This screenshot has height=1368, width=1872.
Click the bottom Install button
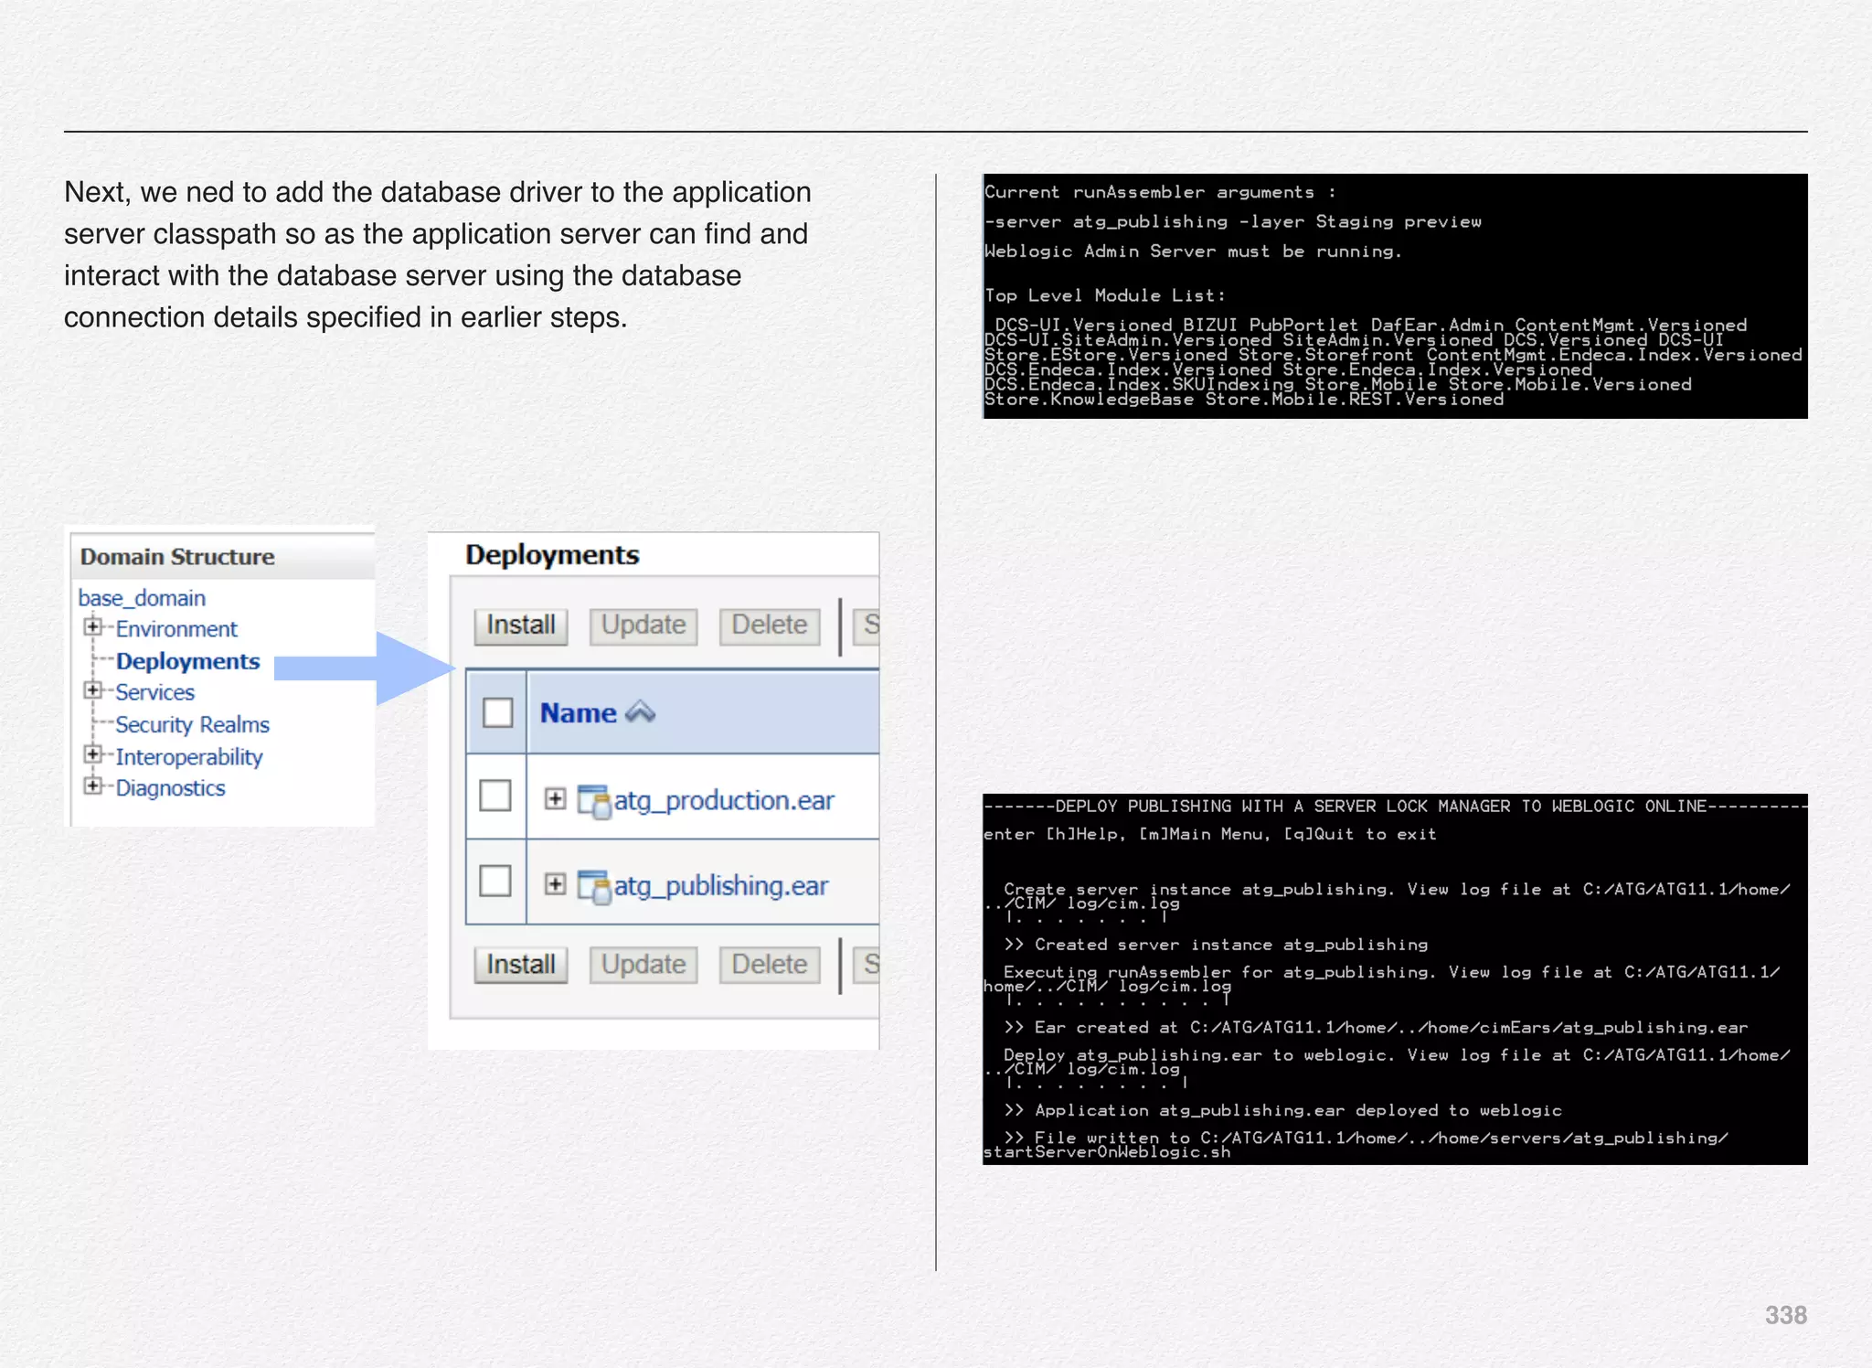(x=521, y=965)
